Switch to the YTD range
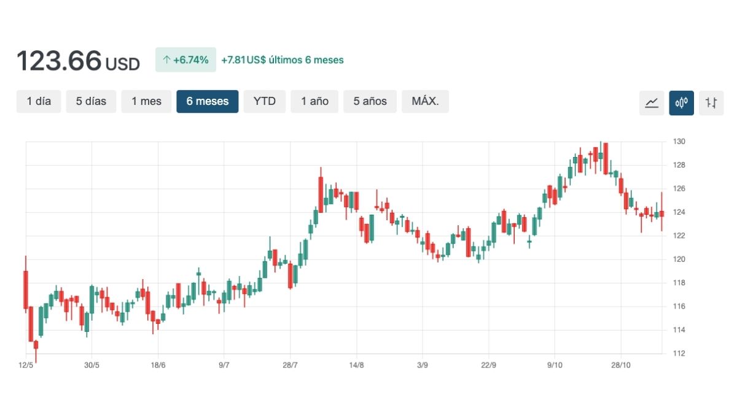Viewport: 737px width, 414px height. pos(265,101)
